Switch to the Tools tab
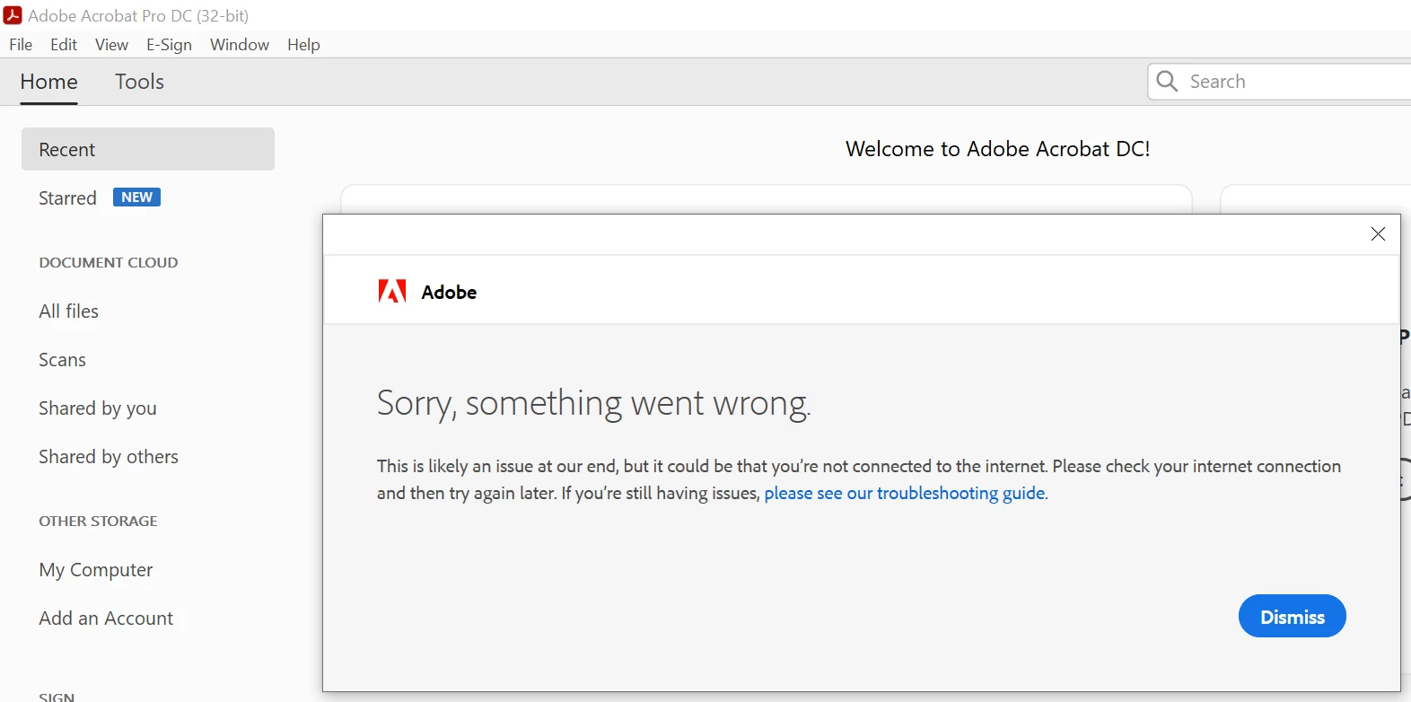The image size is (1411, 702). click(x=139, y=82)
